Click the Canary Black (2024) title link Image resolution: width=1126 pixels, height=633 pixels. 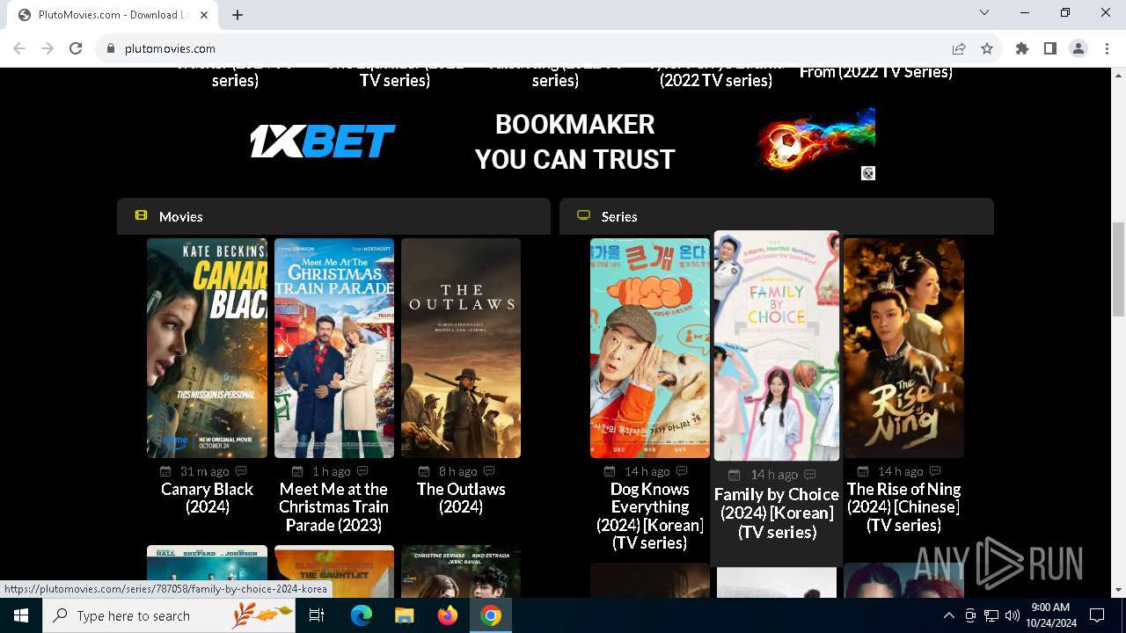(207, 498)
